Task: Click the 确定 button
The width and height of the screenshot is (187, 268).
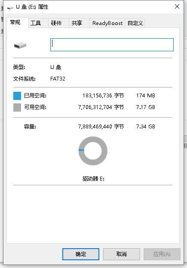Action: click(81, 254)
